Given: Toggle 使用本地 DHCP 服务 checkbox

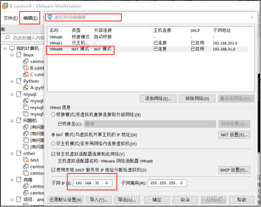Looking at the screenshot, I should pos(53,170).
